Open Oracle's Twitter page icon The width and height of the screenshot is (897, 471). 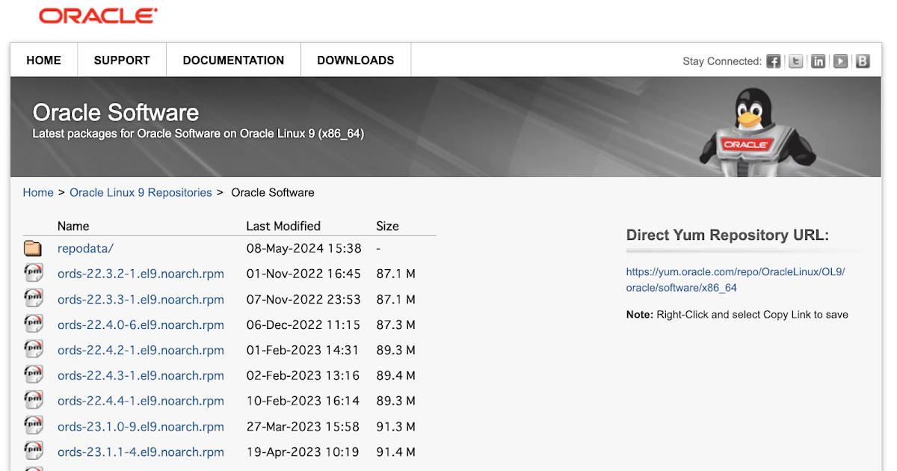[796, 61]
